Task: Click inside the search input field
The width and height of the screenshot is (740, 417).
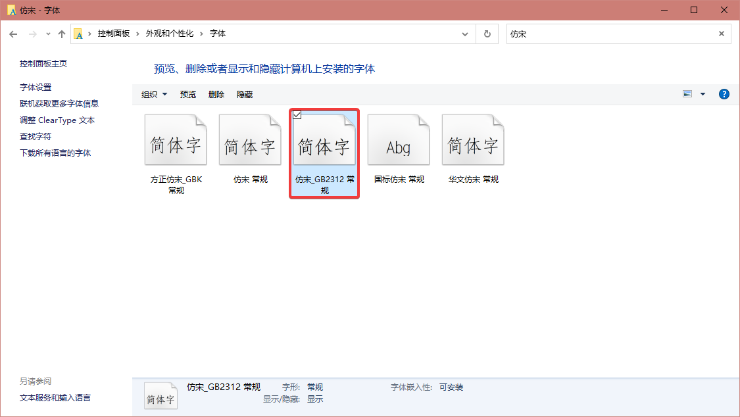Action: click(592, 33)
